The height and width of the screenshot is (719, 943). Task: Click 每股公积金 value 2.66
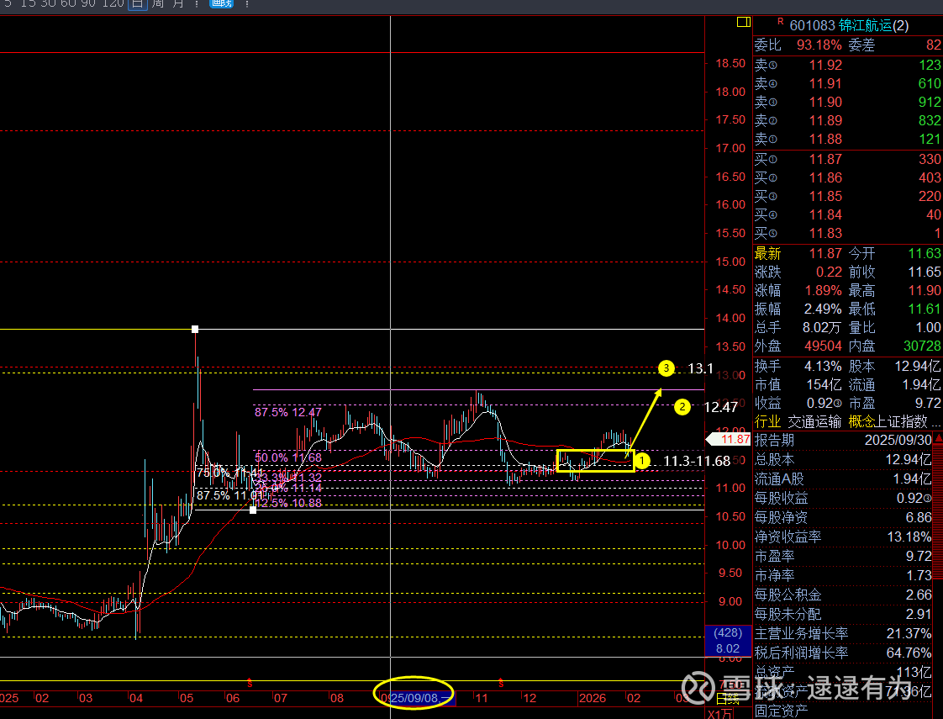[919, 595]
